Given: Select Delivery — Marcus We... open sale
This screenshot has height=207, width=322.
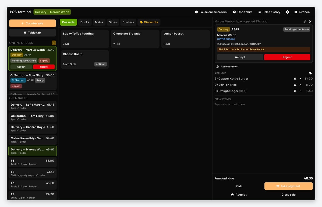Looking at the screenshot, I should 33,151.
